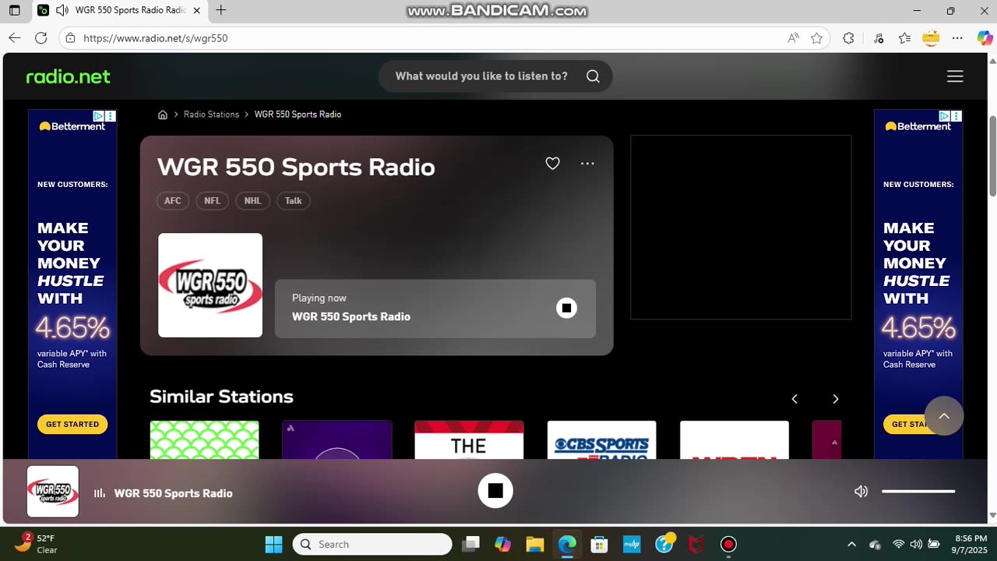
Task: Click GET STARTED on left Betterment ad
Action: tap(72, 425)
